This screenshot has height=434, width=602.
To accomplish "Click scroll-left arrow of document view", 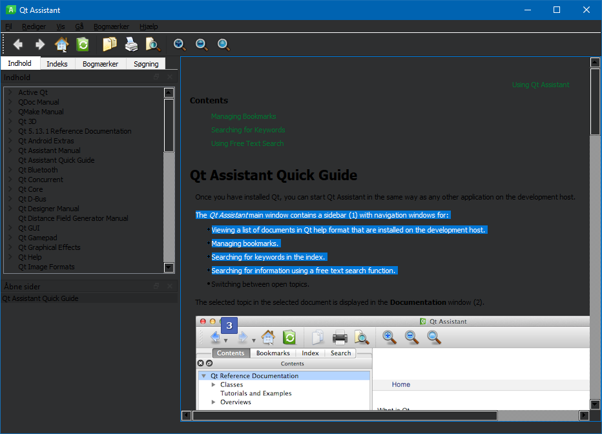I will pyautogui.click(x=187, y=415).
